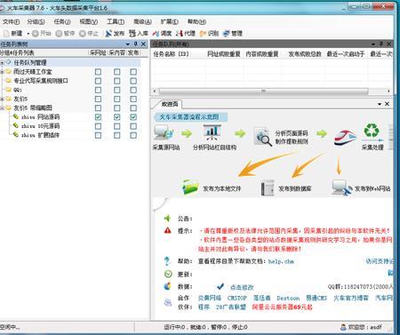Click the 发布到数据库 database server icon
Image resolution: width=400 pixels, height=335 pixels.
[x=268, y=187]
